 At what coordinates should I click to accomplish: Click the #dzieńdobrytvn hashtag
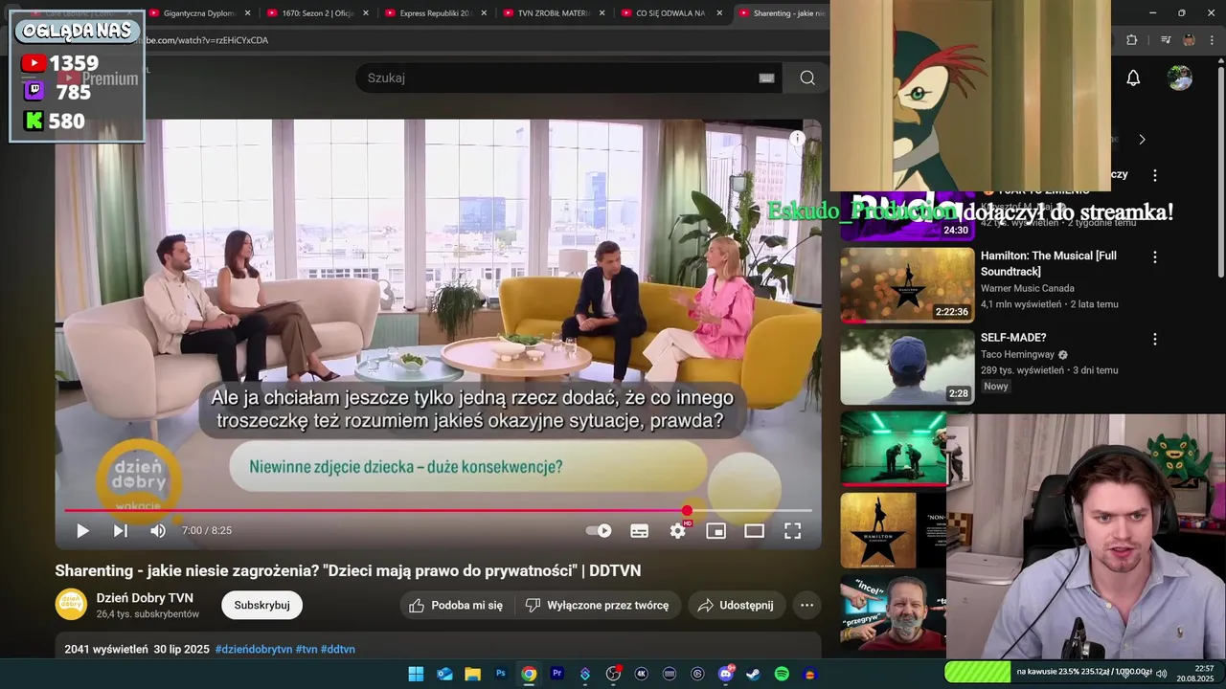coord(254,649)
